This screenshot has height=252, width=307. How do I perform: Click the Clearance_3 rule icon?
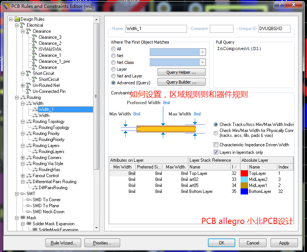[35, 37]
